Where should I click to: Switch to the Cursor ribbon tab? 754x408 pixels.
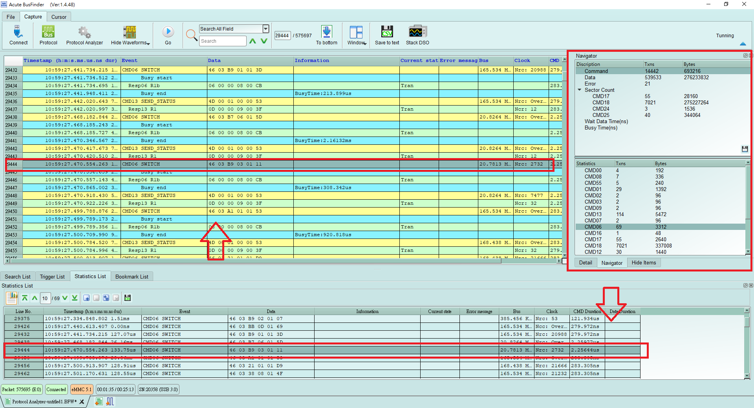tap(59, 17)
